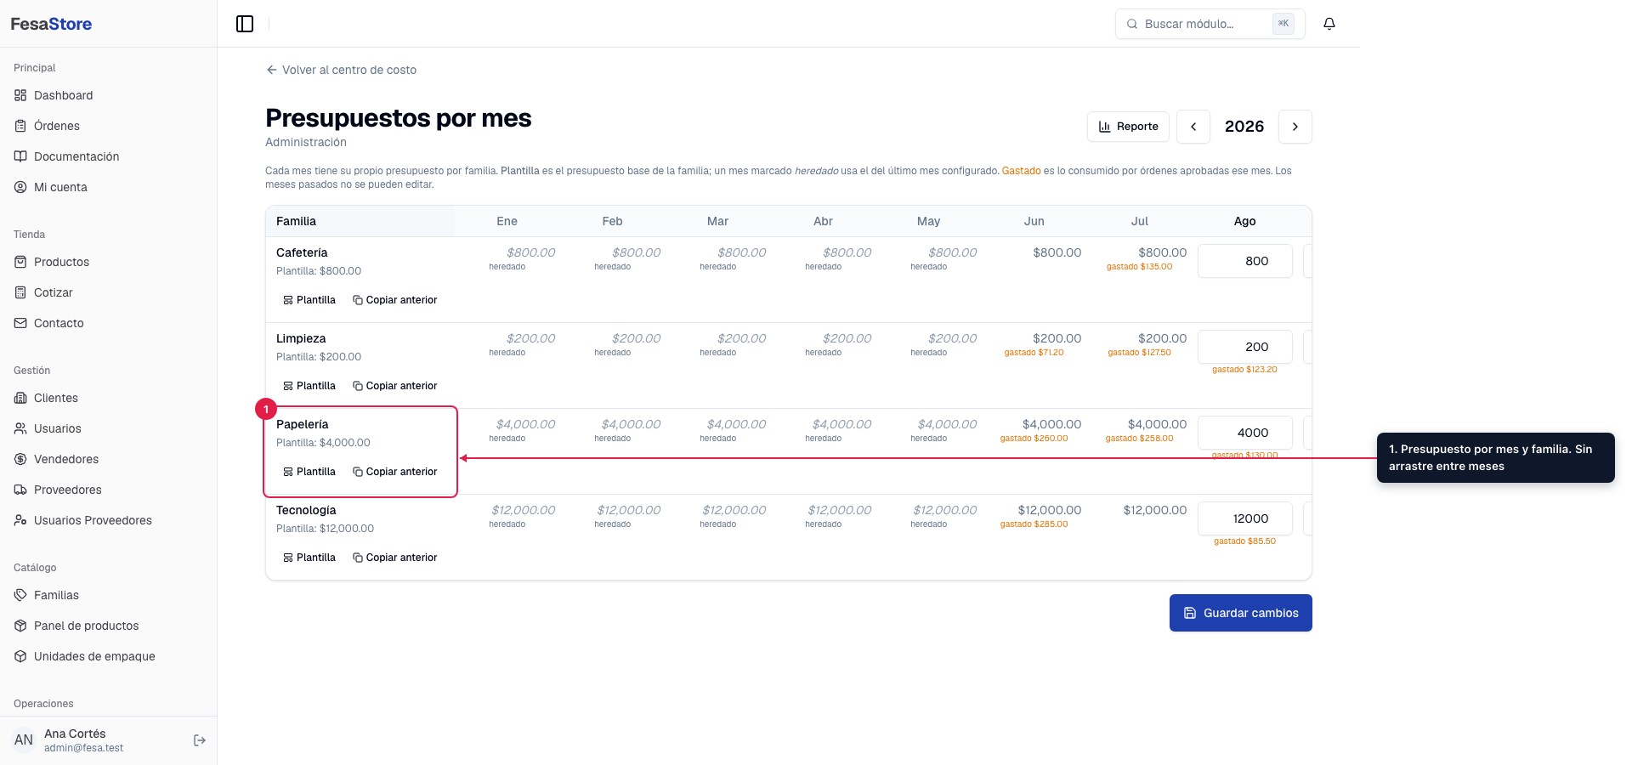The height and width of the screenshot is (765, 1632).
Task: Advance to next year chevron
Action: coord(1295,127)
